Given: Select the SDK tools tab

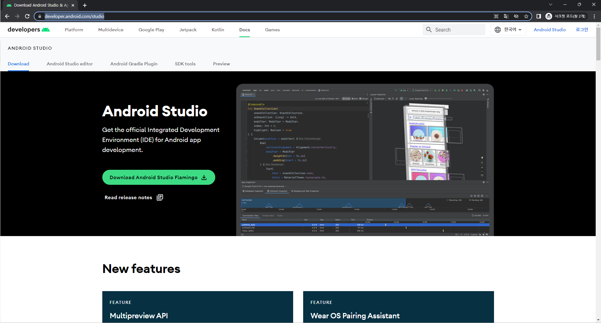Looking at the screenshot, I should pos(185,64).
